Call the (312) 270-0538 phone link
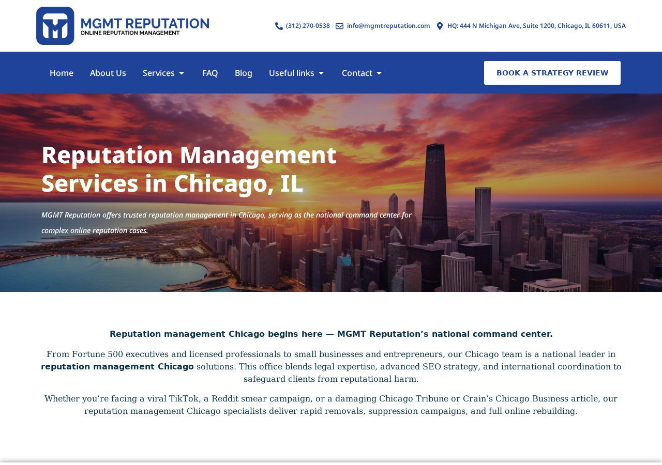This screenshot has width=662, height=465. [x=308, y=26]
